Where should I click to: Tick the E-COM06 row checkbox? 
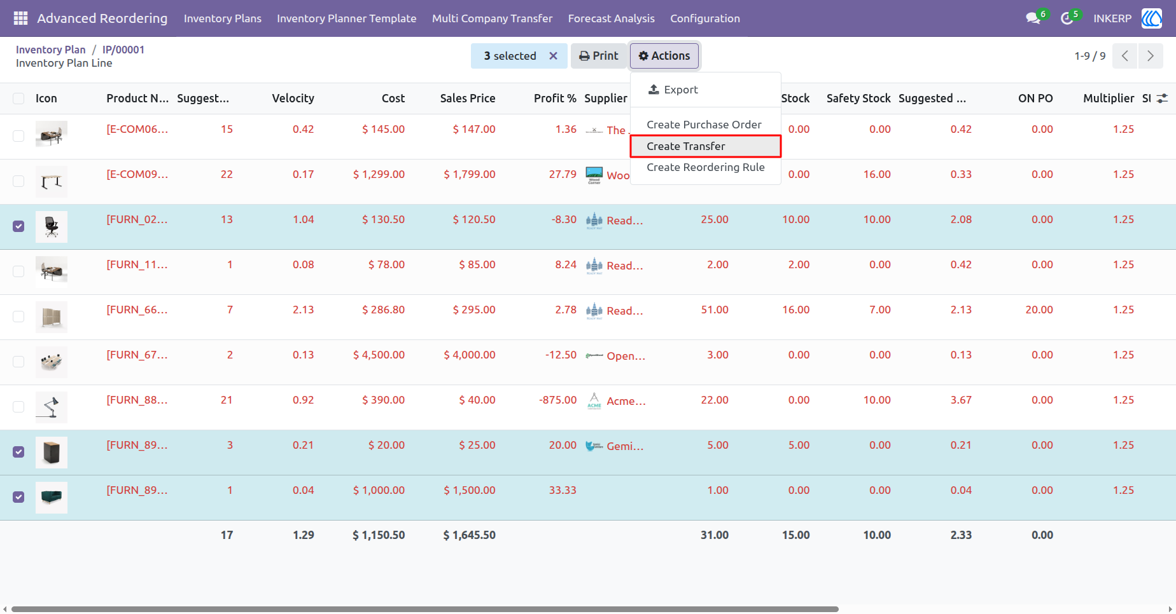(x=18, y=136)
